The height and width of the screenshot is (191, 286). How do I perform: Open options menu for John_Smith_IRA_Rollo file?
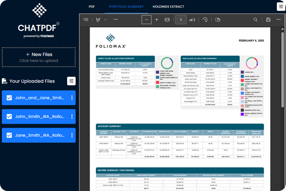72,117
